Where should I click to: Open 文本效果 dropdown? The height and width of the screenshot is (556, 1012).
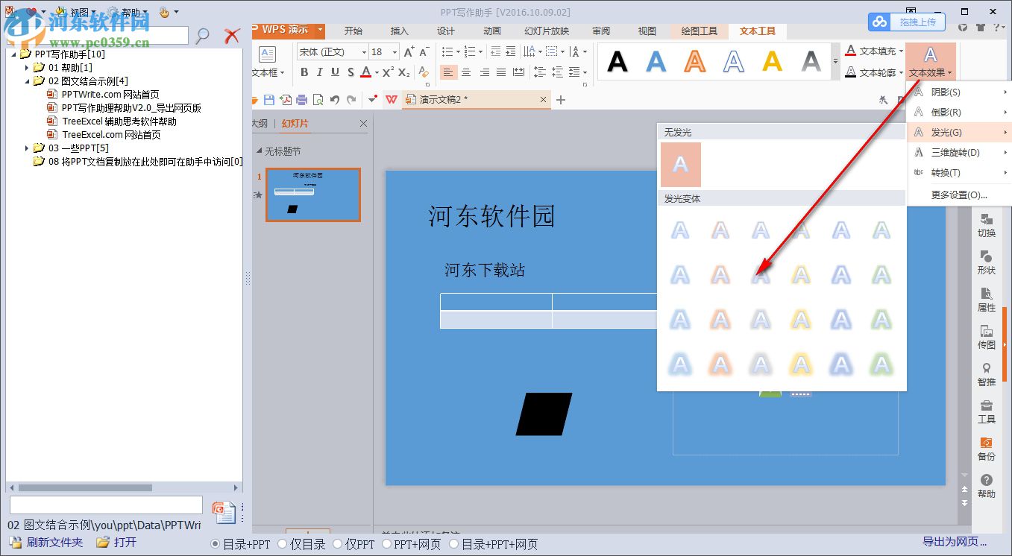coord(931,62)
